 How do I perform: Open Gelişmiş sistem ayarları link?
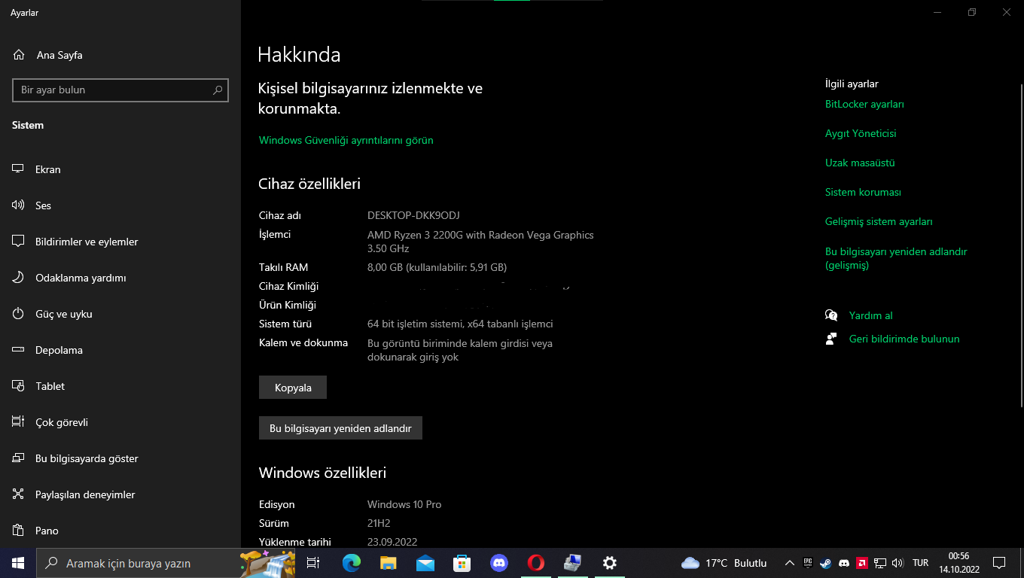tap(879, 221)
